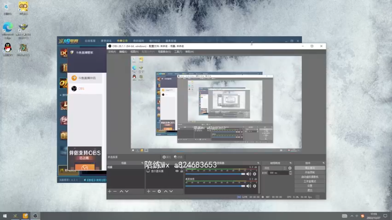Remove selected scene with the Scenes minus icon
The height and width of the screenshot is (220, 392).
pos(115,191)
